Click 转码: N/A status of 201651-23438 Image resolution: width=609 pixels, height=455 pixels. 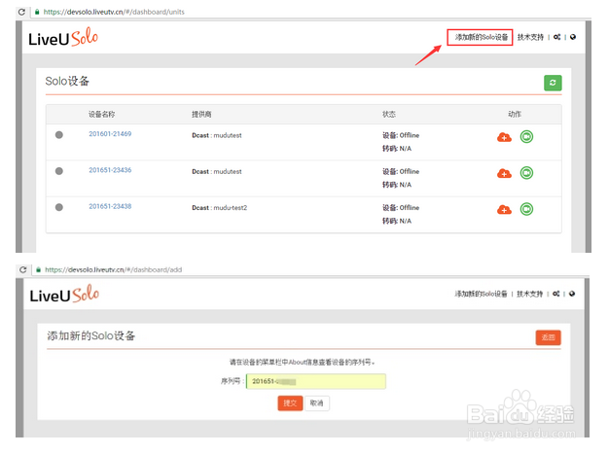tap(397, 221)
